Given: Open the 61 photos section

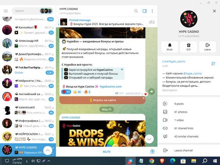Looking at the screenshot, I should [x=189, y=112].
